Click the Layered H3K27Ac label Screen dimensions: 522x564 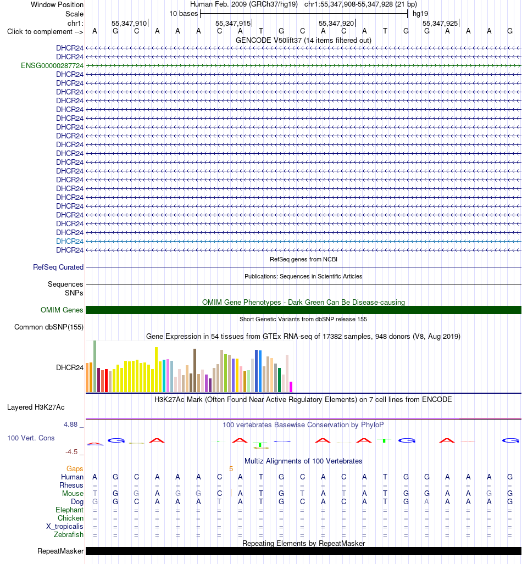point(36,407)
